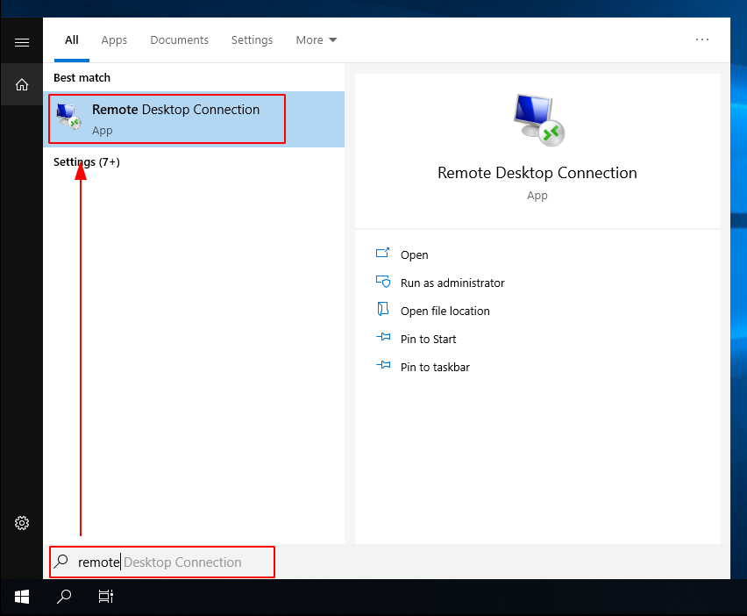The height and width of the screenshot is (616, 747).
Task: Click the search box containing remote
Action: click(162, 562)
